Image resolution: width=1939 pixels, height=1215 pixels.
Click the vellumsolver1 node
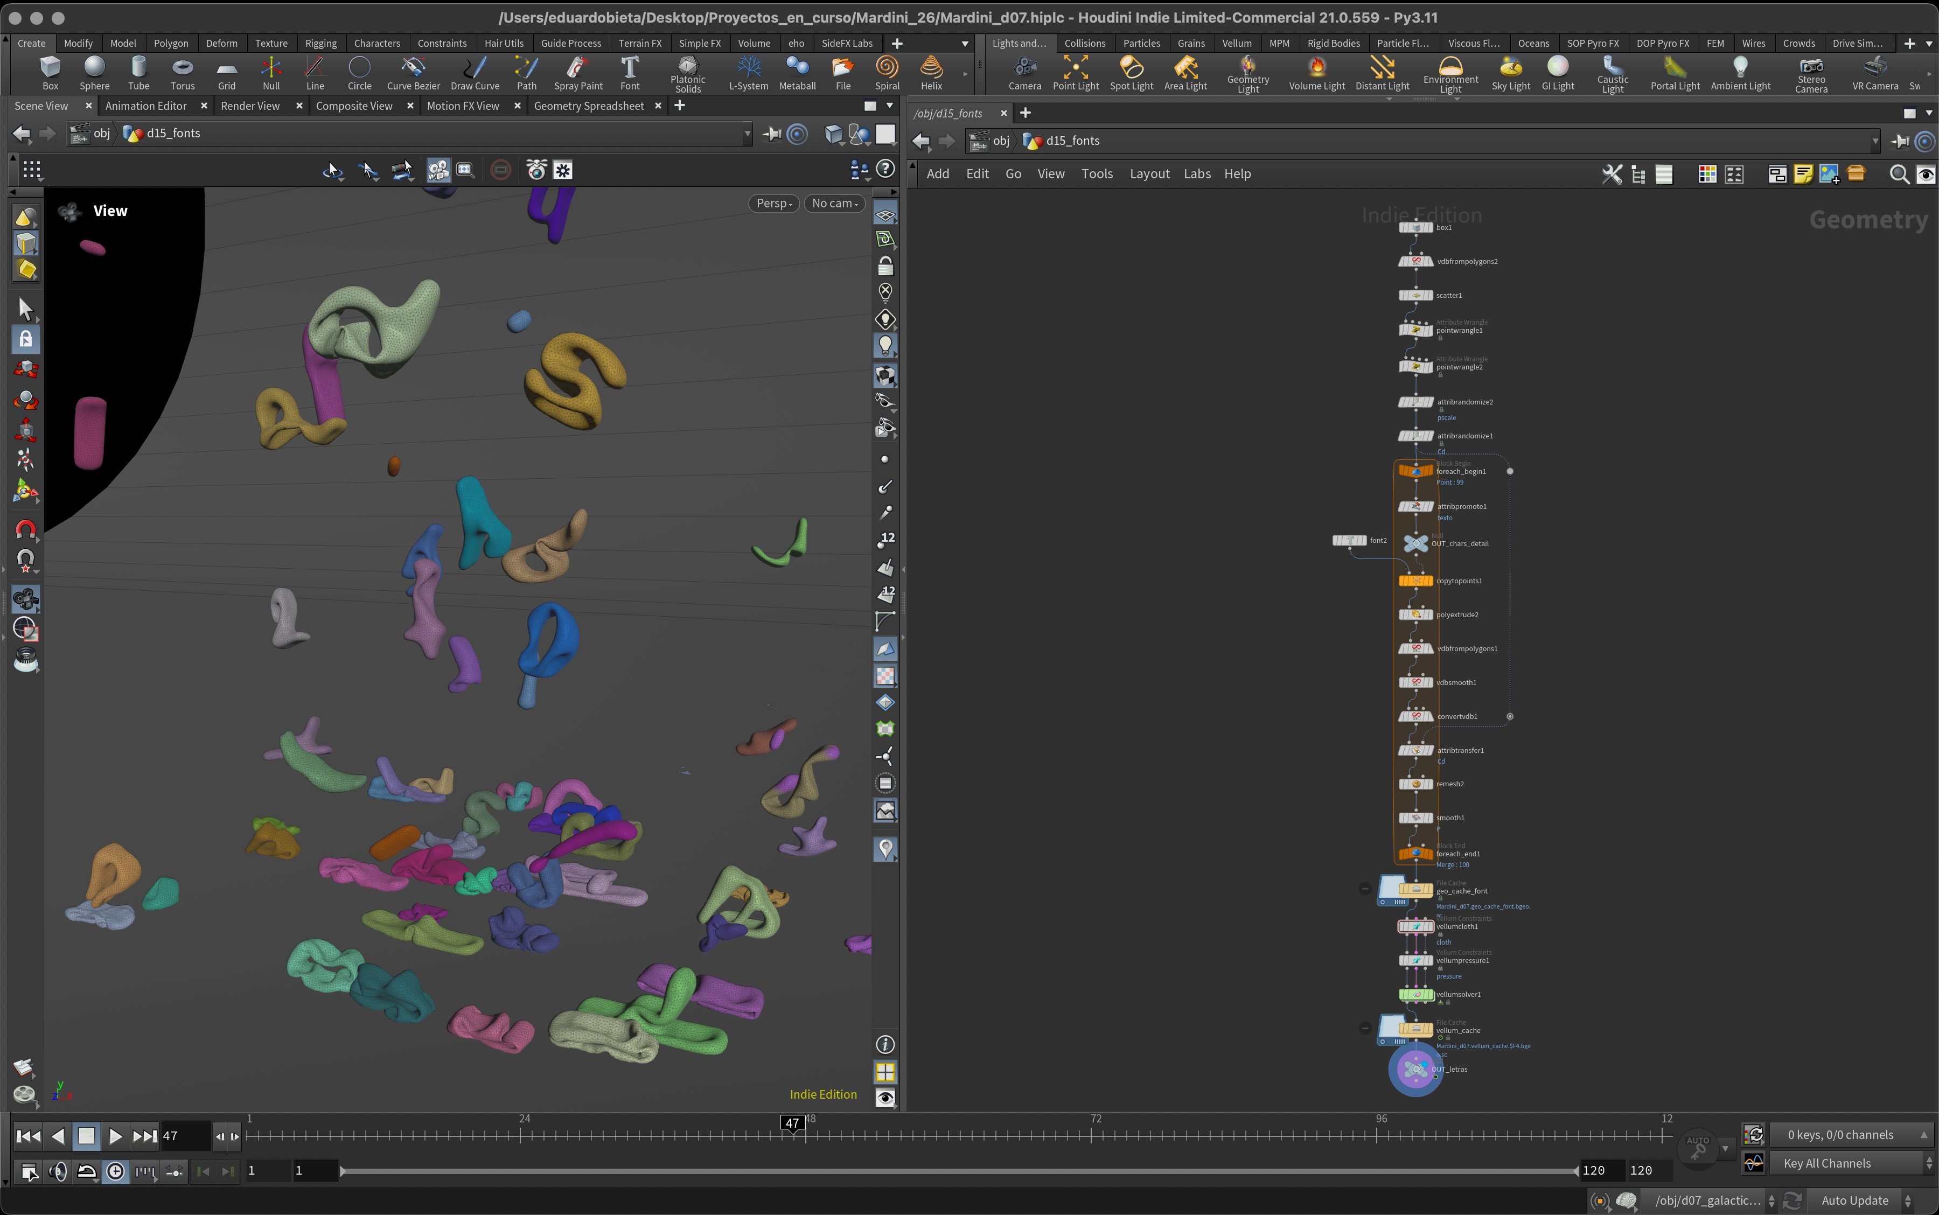click(x=1416, y=995)
